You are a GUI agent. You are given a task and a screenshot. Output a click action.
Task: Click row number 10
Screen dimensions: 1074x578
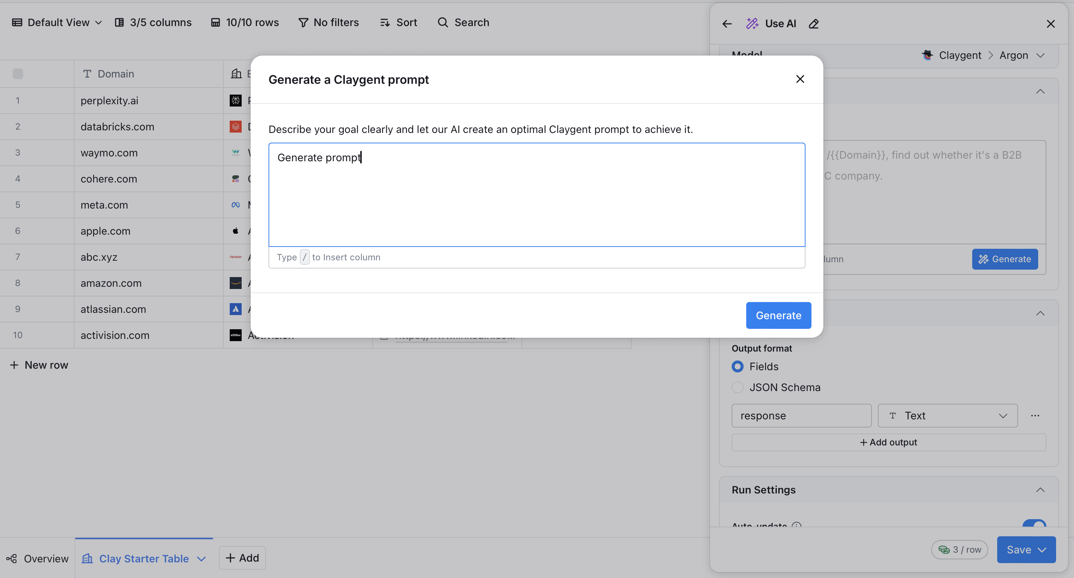[18, 335]
